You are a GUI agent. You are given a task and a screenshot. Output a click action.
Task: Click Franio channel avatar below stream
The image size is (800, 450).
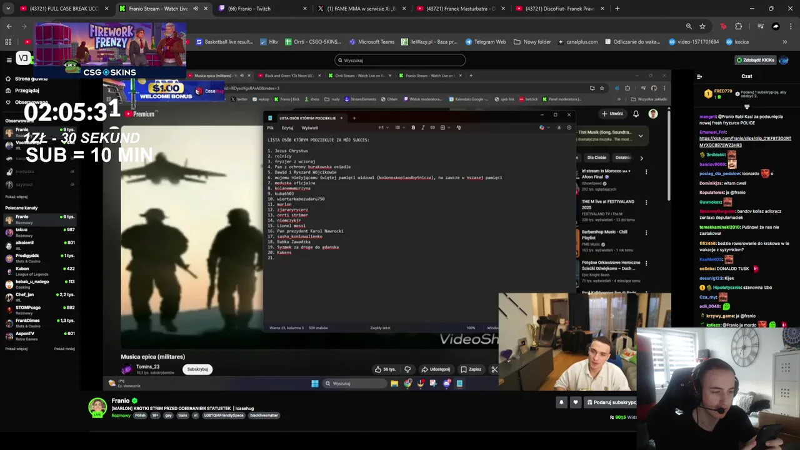pos(97,407)
